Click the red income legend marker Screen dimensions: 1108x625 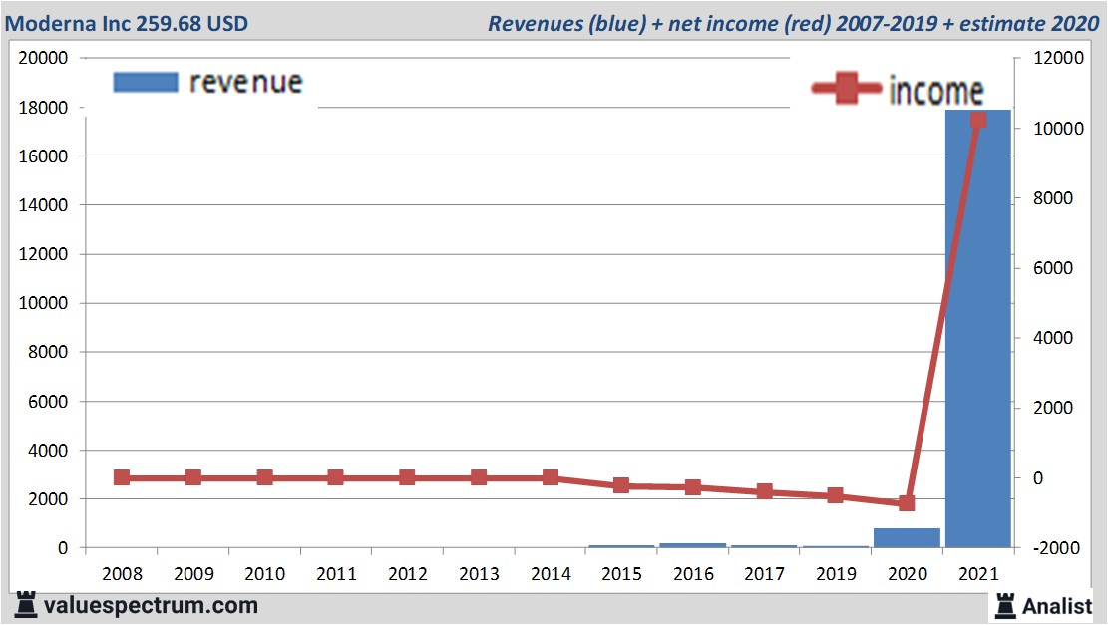tap(847, 89)
